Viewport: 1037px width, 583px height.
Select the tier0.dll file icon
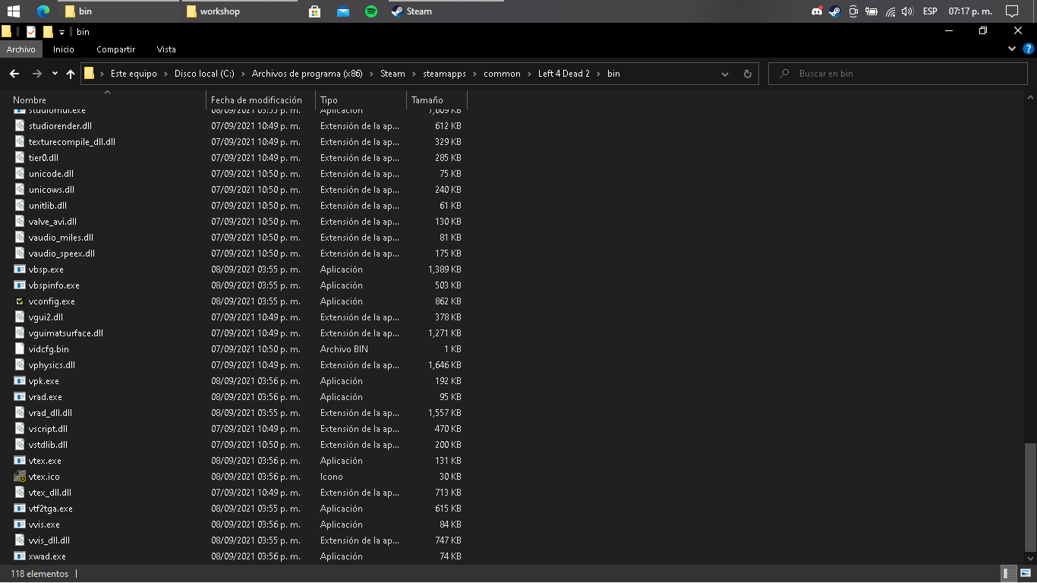pyautogui.click(x=20, y=158)
